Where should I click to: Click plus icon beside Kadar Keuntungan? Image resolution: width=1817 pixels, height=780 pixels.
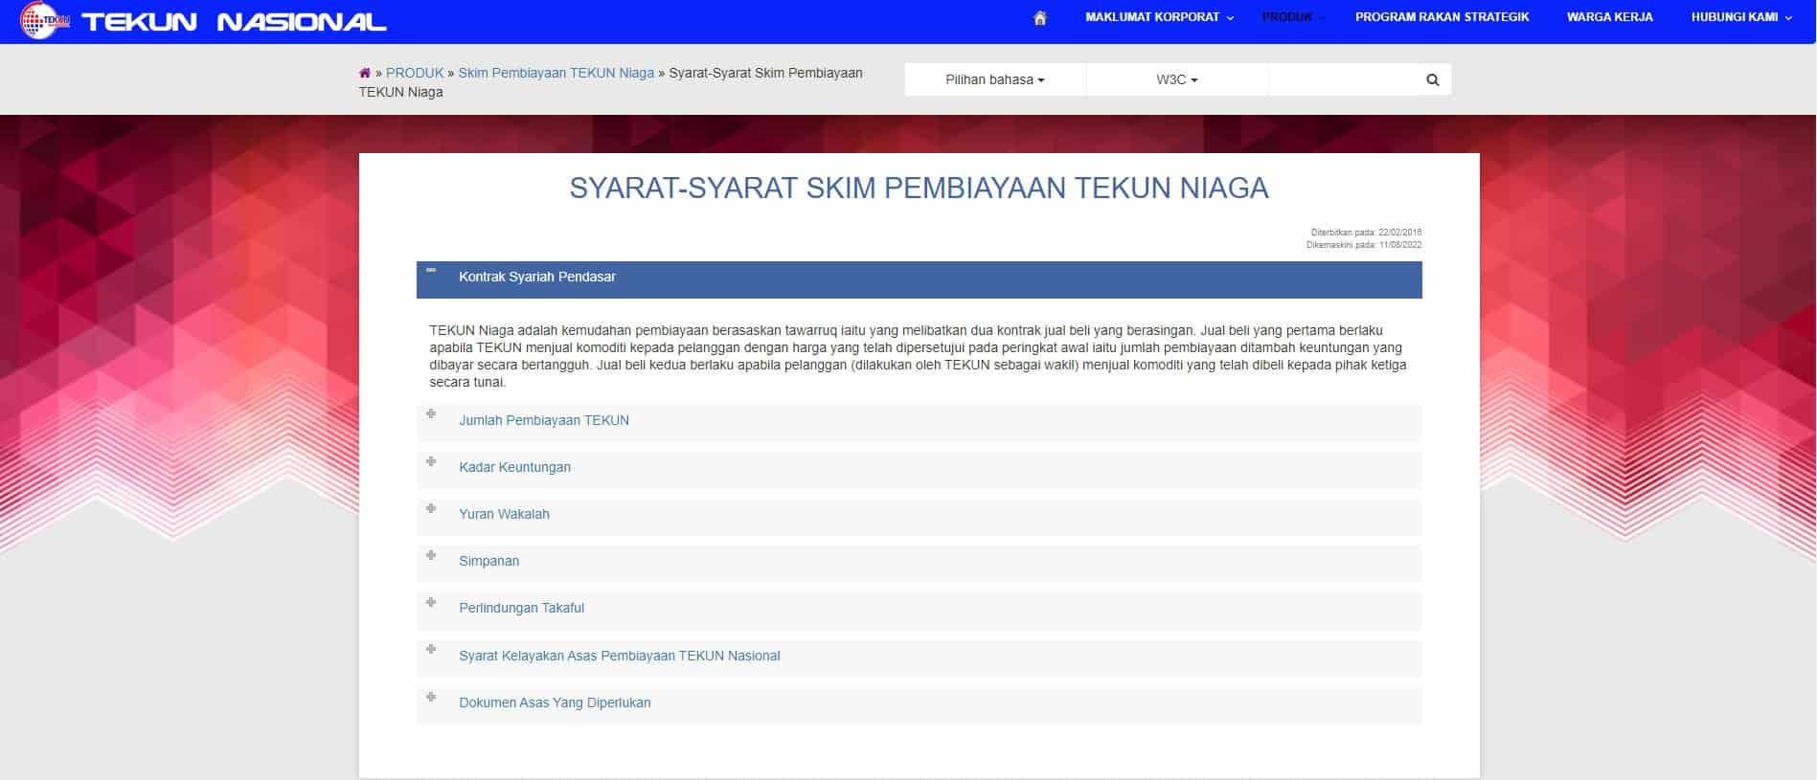(431, 460)
